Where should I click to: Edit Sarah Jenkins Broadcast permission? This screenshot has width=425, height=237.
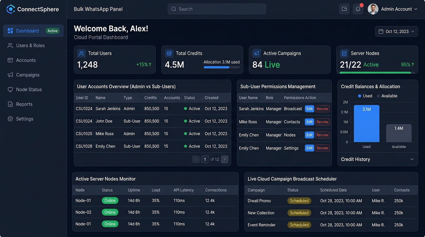pyautogui.click(x=309, y=109)
